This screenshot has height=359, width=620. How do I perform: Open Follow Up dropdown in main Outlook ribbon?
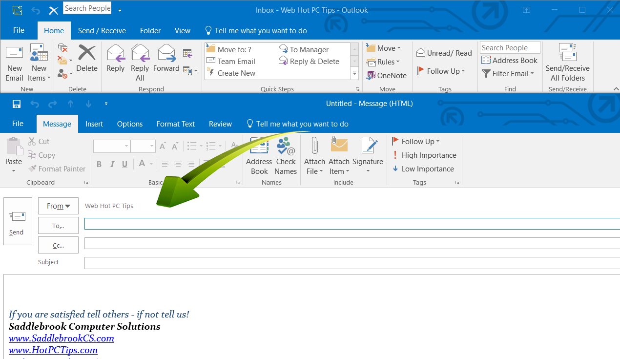(441, 71)
